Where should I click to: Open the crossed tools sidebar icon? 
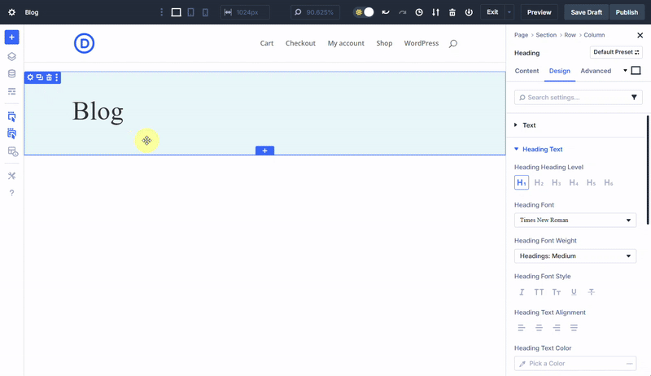tap(11, 176)
